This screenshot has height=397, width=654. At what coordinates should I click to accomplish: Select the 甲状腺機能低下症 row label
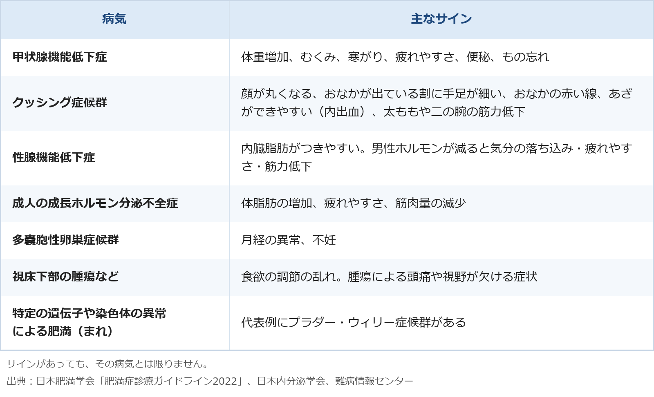coord(60,57)
